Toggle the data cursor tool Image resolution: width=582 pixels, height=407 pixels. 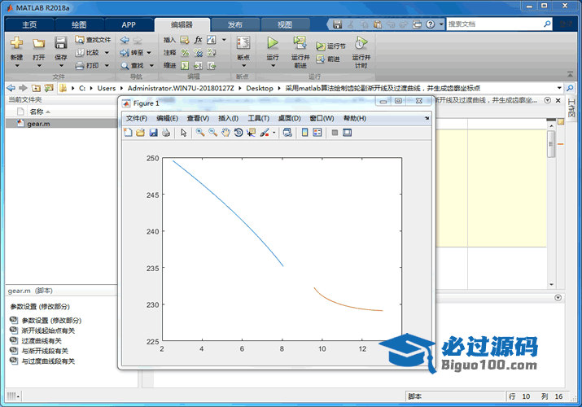(x=252, y=133)
